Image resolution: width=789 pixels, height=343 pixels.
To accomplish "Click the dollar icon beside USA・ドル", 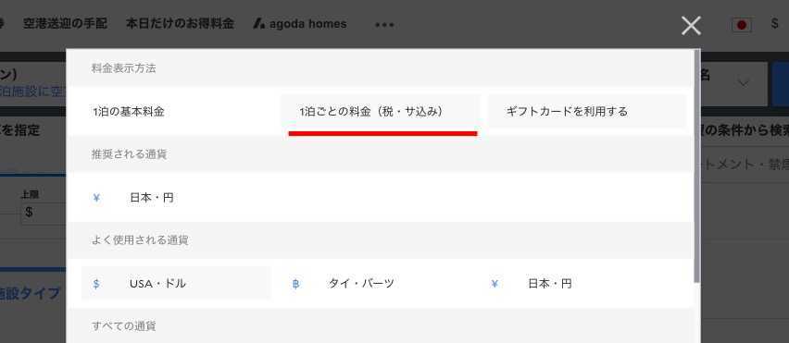I will 96,284.
